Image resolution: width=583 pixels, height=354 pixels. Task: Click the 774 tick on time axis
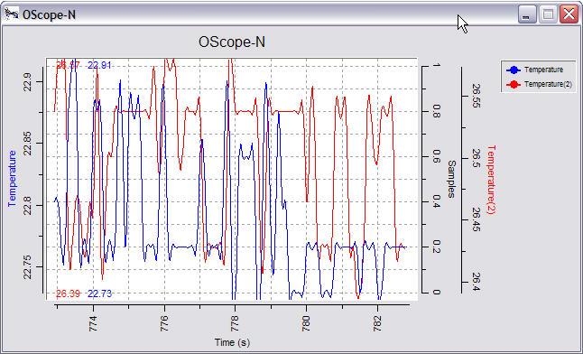93,323
